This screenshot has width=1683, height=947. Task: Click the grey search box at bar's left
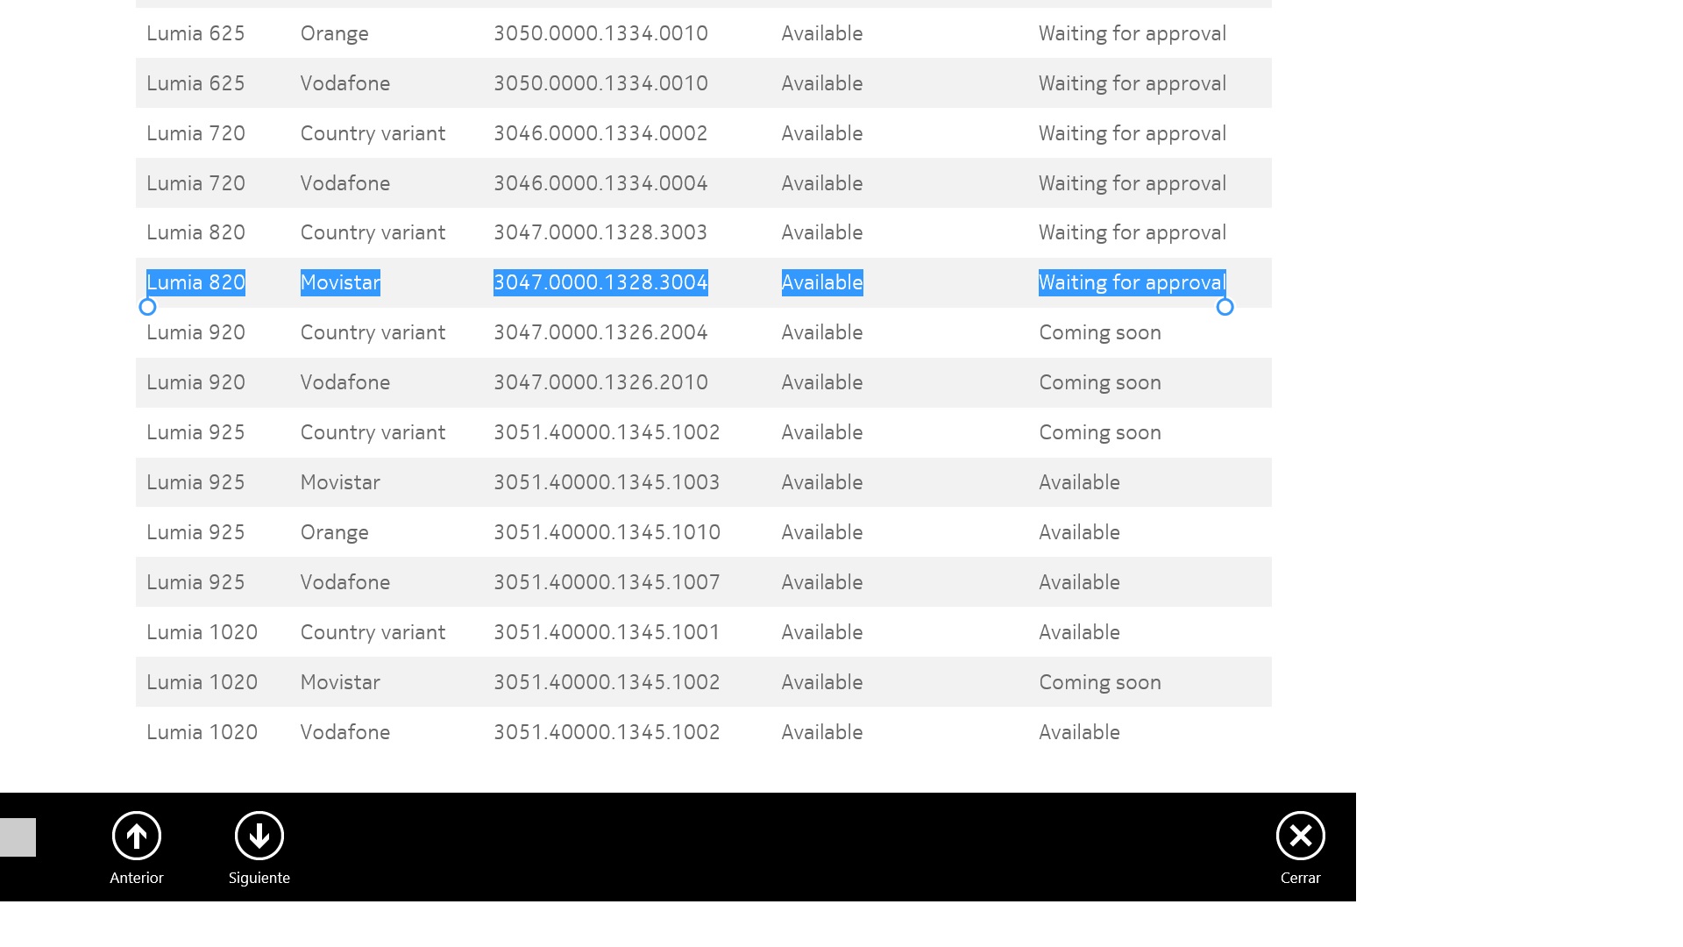click(18, 837)
